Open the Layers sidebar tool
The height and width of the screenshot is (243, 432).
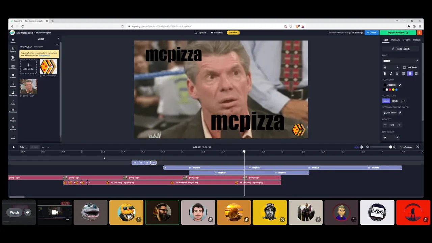pos(13,49)
